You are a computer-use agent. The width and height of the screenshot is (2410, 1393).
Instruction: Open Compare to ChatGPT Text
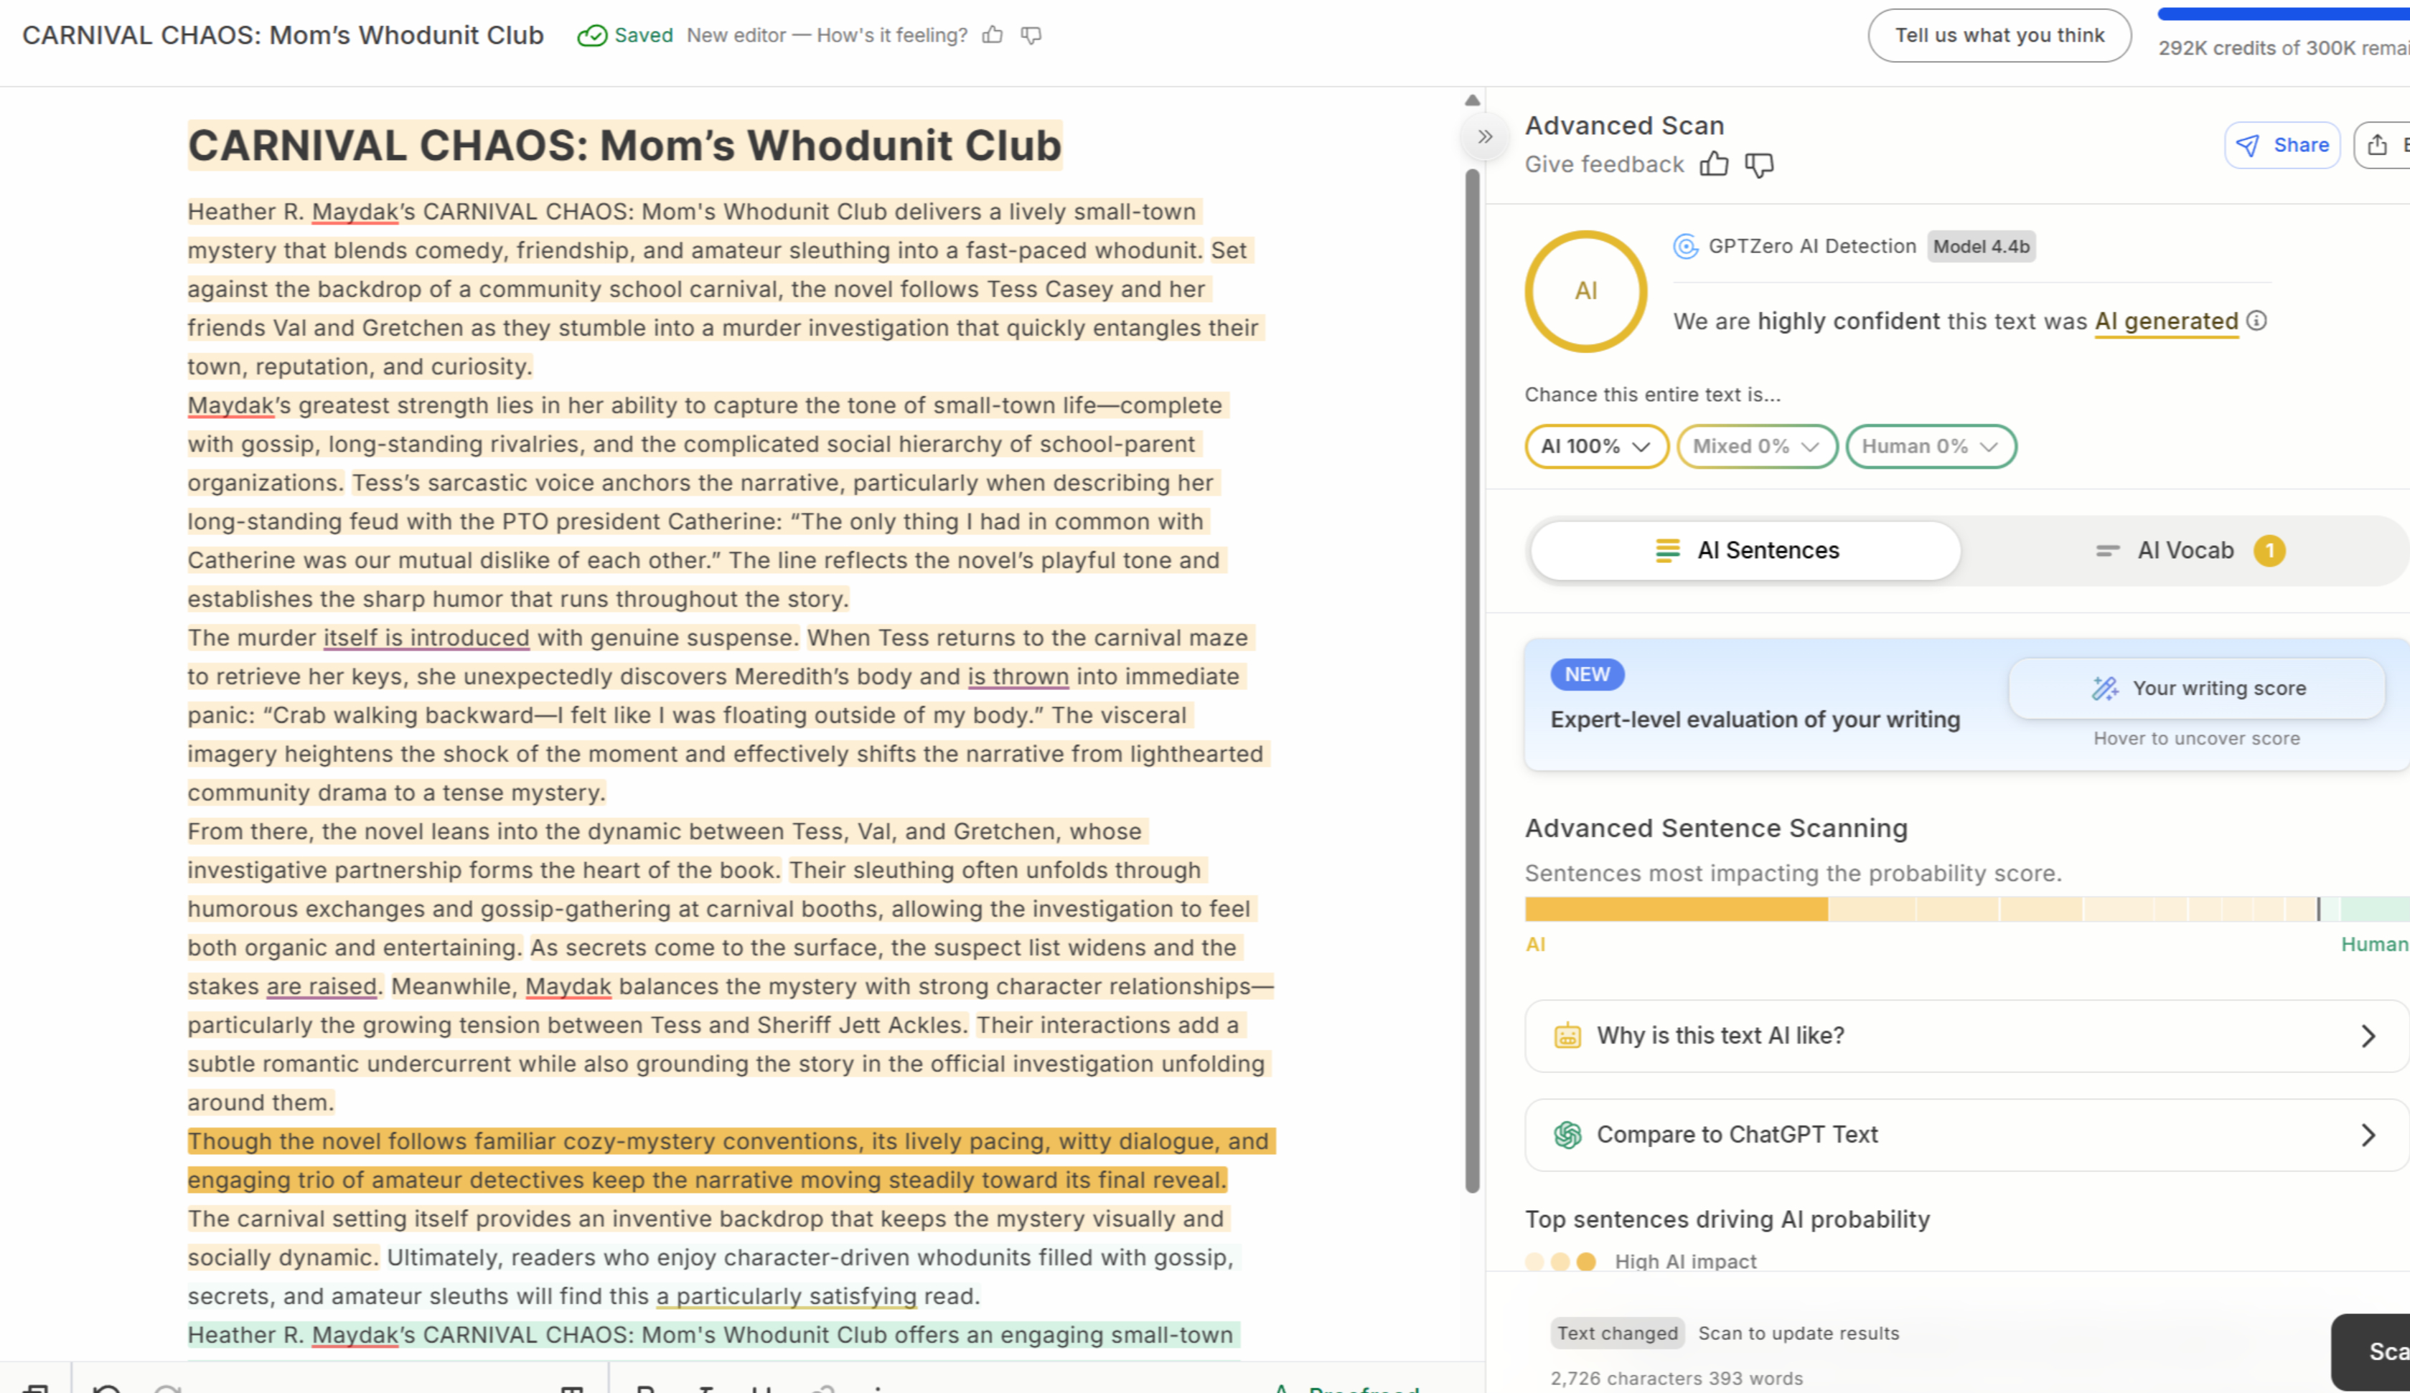[1965, 1135]
